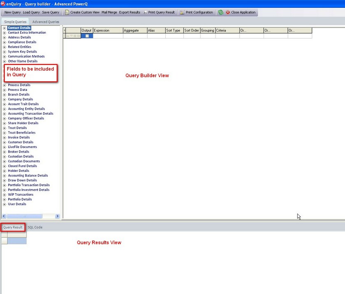Click the enQuiry logo in title bar
345x294 pixels.
coord(3,4)
